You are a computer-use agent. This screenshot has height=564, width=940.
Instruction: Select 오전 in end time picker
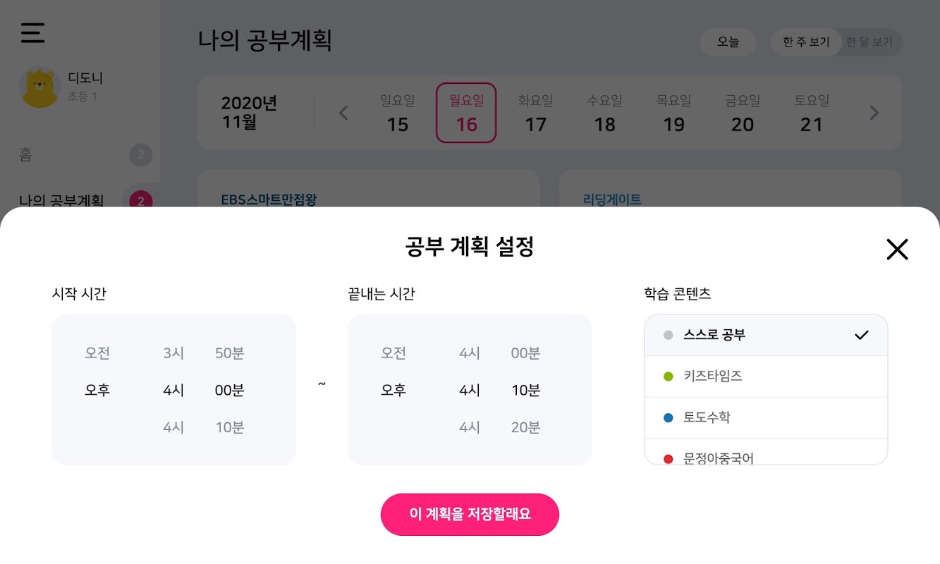393,353
